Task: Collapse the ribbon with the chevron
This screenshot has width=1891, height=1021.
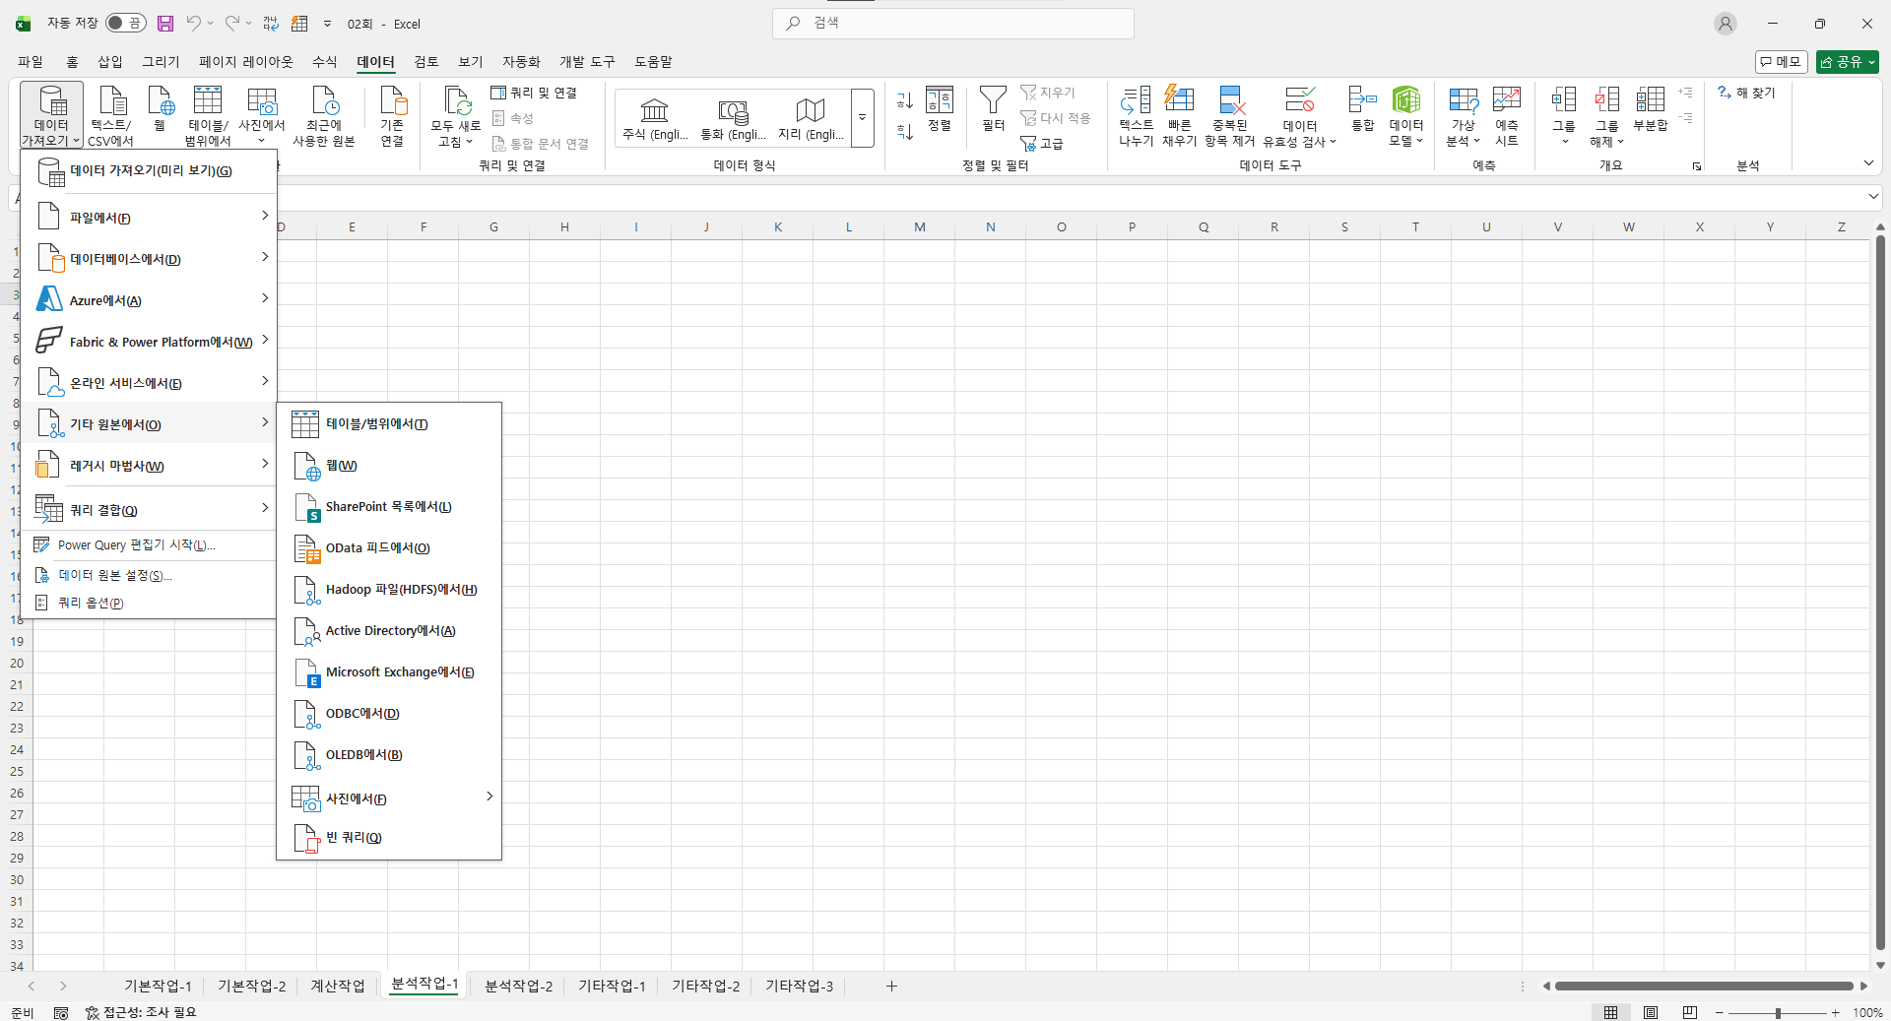Action: [1868, 163]
